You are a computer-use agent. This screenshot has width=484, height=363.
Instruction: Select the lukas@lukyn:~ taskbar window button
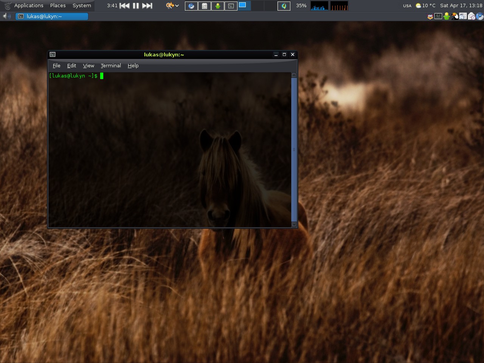(52, 16)
